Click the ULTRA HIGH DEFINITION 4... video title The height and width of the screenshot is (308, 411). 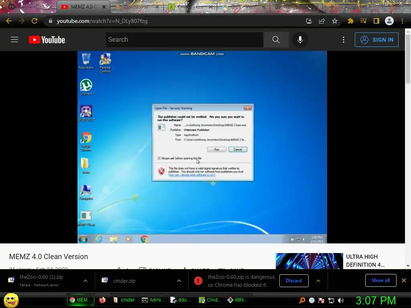click(365, 261)
